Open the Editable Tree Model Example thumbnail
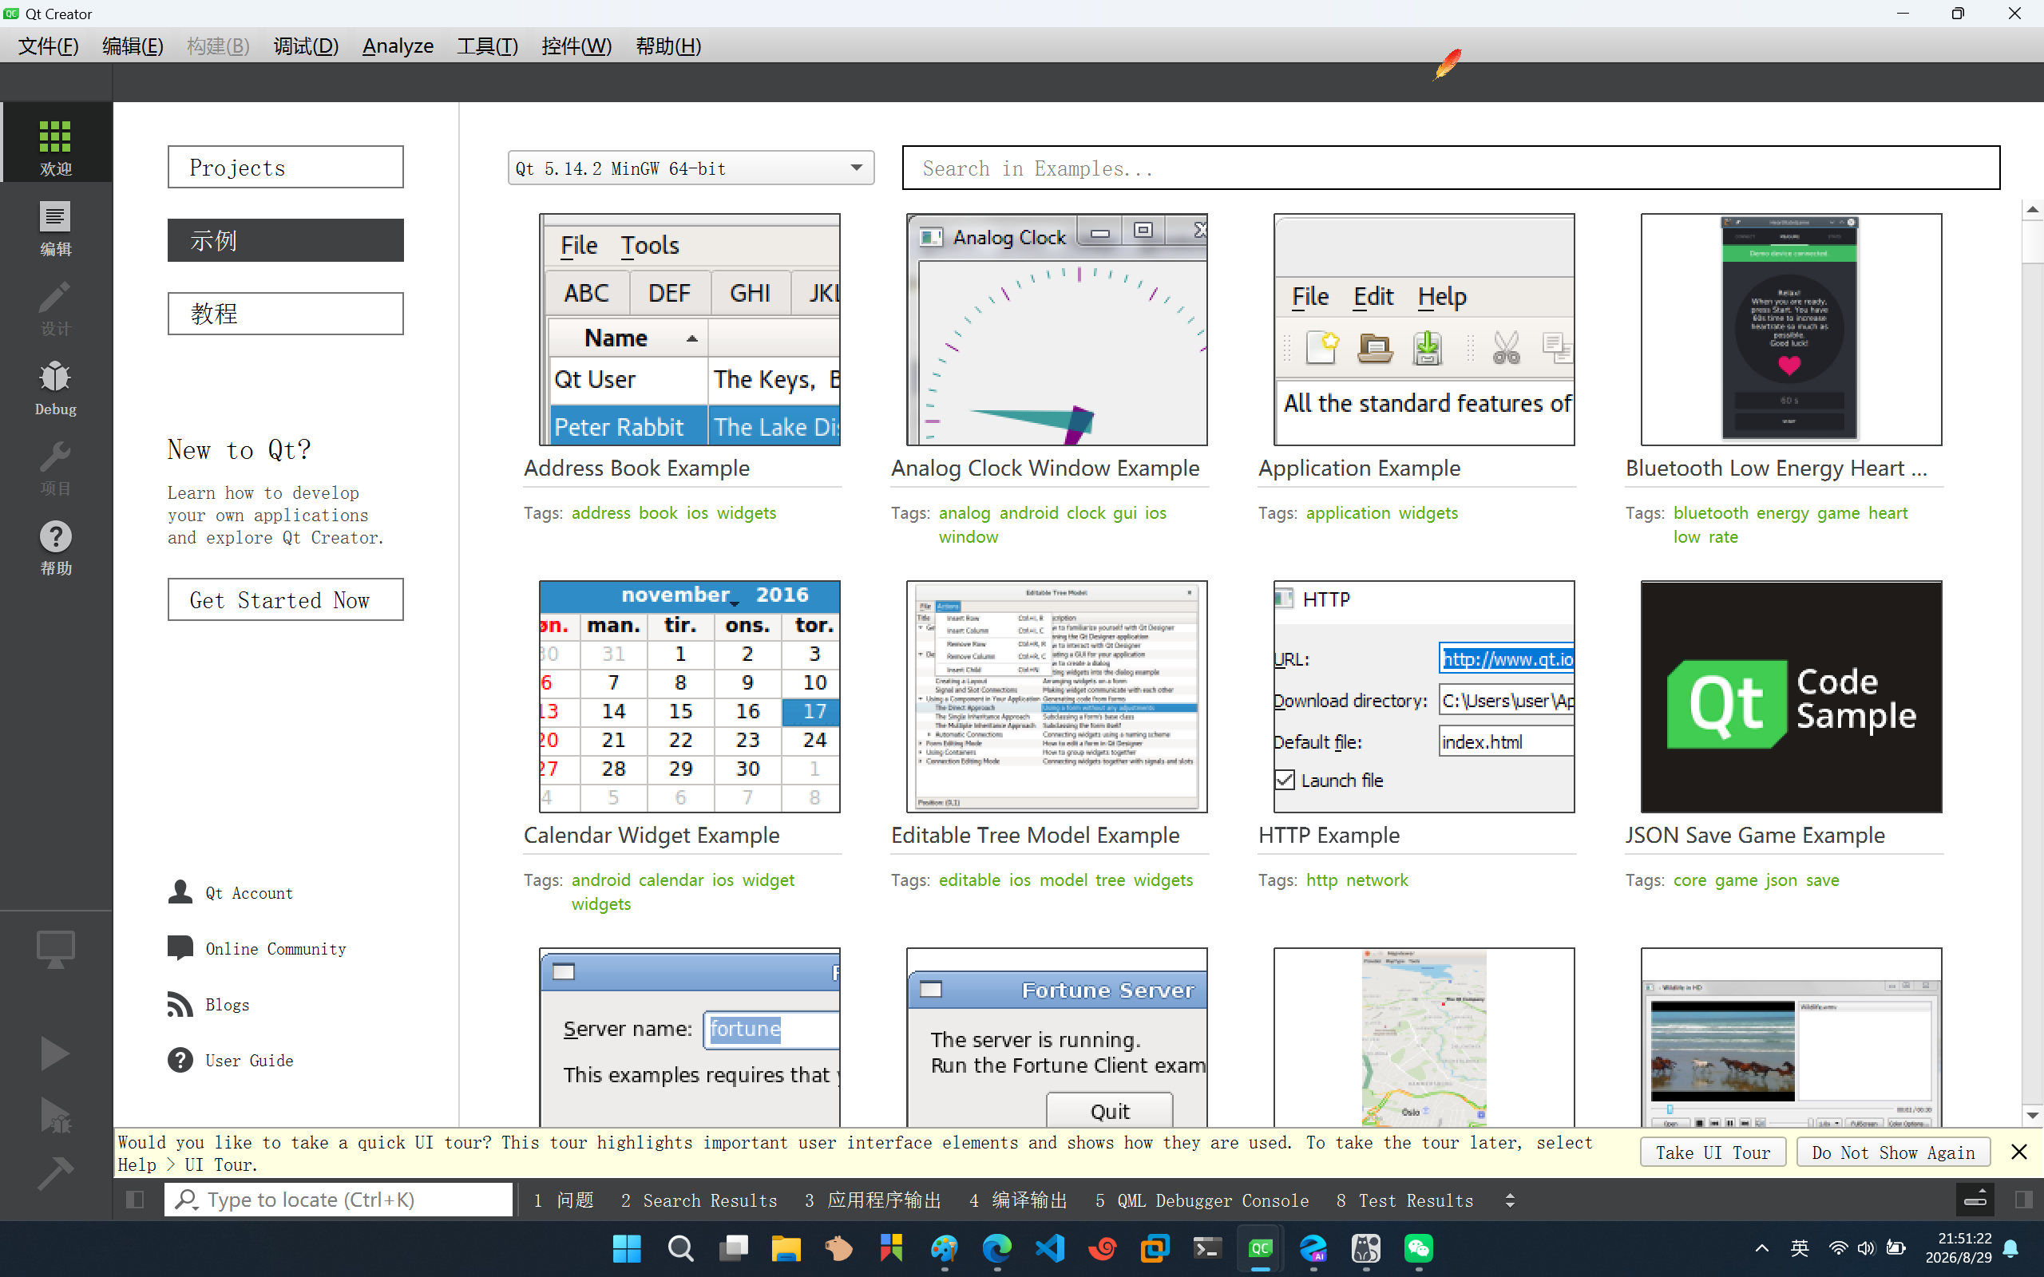The image size is (2044, 1277). point(1056,697)
